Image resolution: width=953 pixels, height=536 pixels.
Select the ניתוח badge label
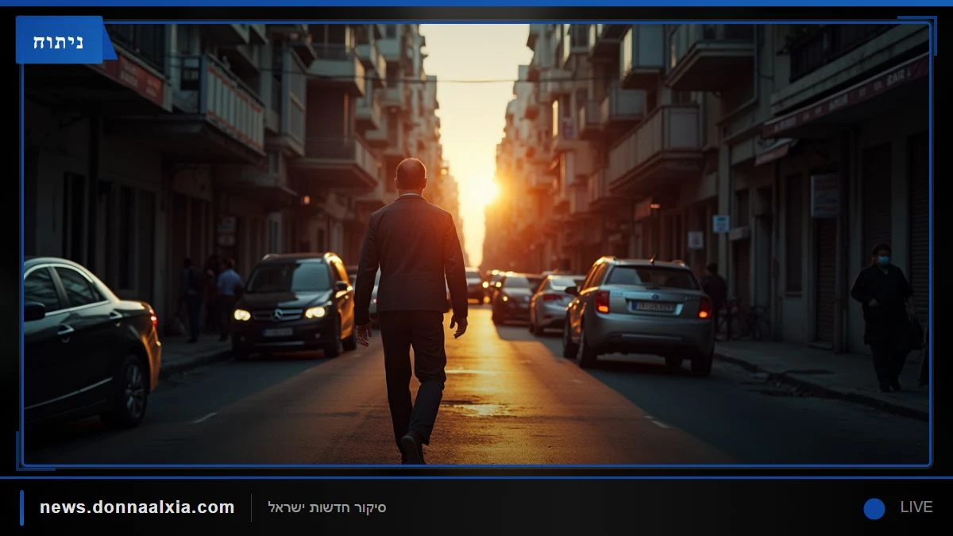pos(60,40)
